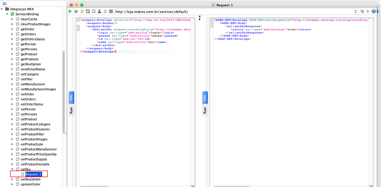Screen dimensions: 381x187
Task: Select the setSkuOption operation
Action: point(31,179)
